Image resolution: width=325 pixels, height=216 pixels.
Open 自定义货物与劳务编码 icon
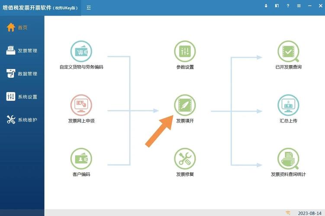pyautogui.click(x=81, y=51)
